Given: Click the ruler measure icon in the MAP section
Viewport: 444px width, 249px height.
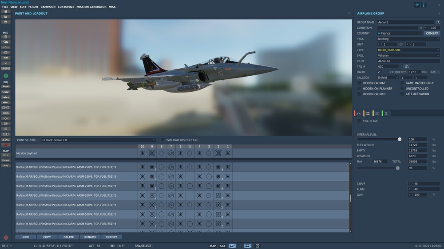Looking at the screenshot, I should point(6,166).
